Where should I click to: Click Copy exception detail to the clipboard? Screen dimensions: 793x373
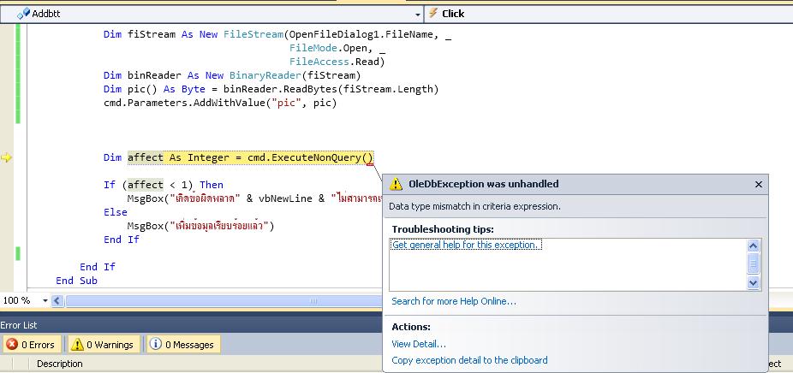(x=469, y=360)
